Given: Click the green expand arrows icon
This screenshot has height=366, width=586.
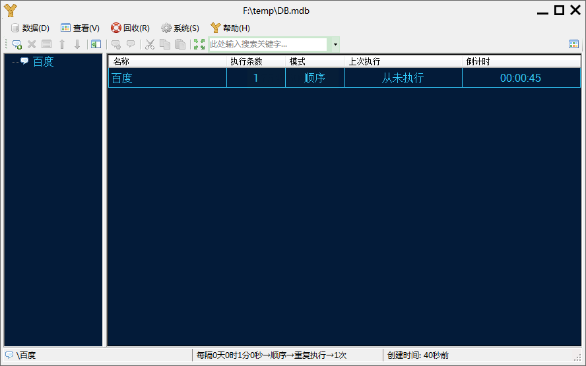Looking at the screenshot, I should pos(199,44).
